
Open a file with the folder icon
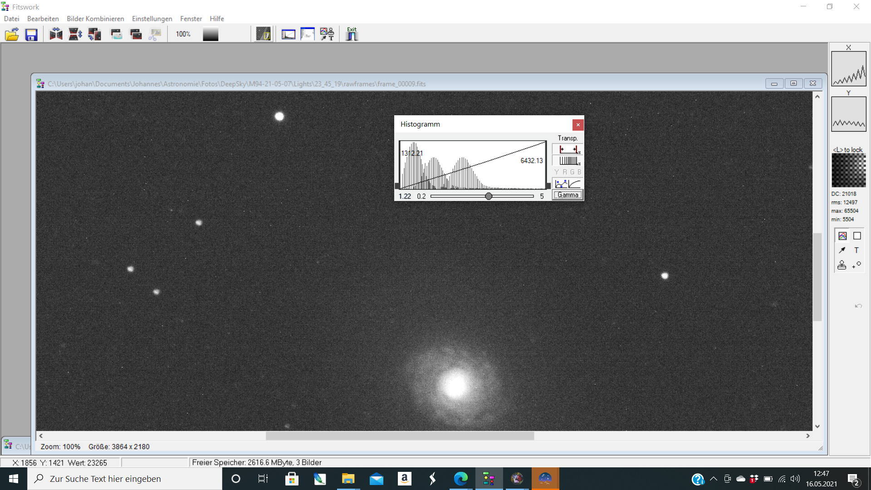(12, 34)
